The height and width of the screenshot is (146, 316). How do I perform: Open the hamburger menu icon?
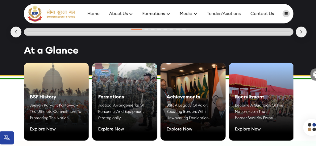coord(286,14)
